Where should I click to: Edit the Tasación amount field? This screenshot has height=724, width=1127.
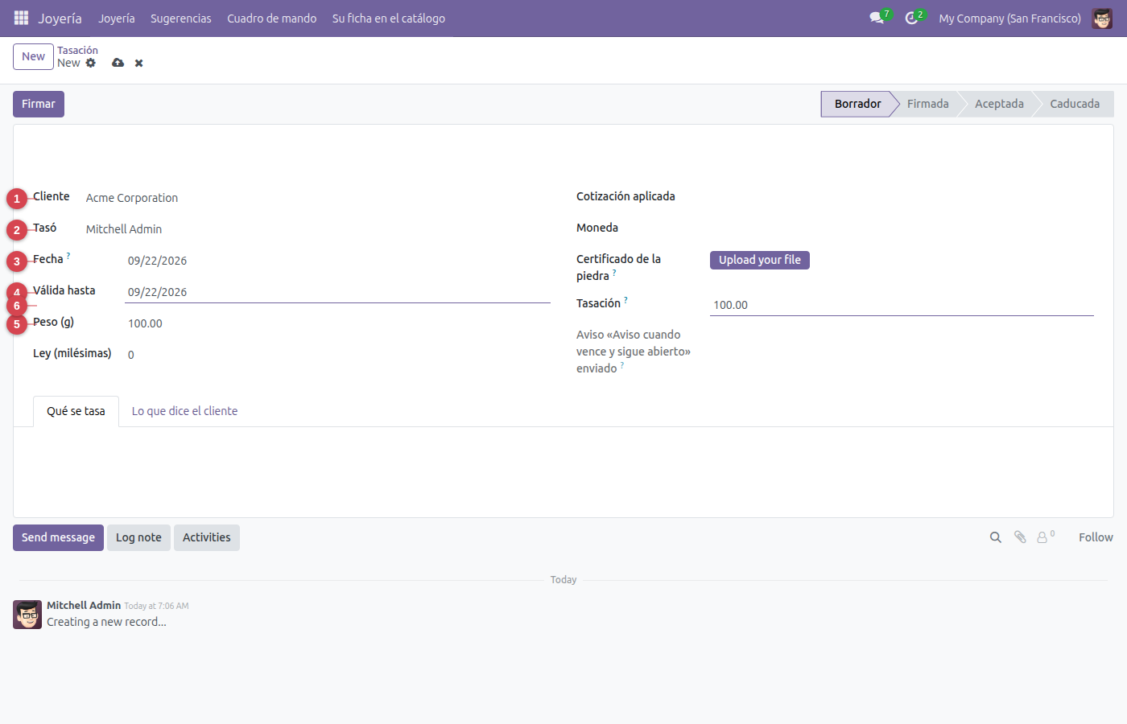(x=902, y=305)
